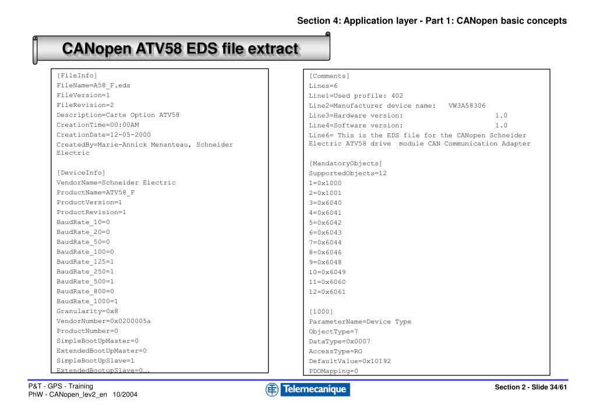Click the BaudRate_50=0 line

click(x=83, y=242)
